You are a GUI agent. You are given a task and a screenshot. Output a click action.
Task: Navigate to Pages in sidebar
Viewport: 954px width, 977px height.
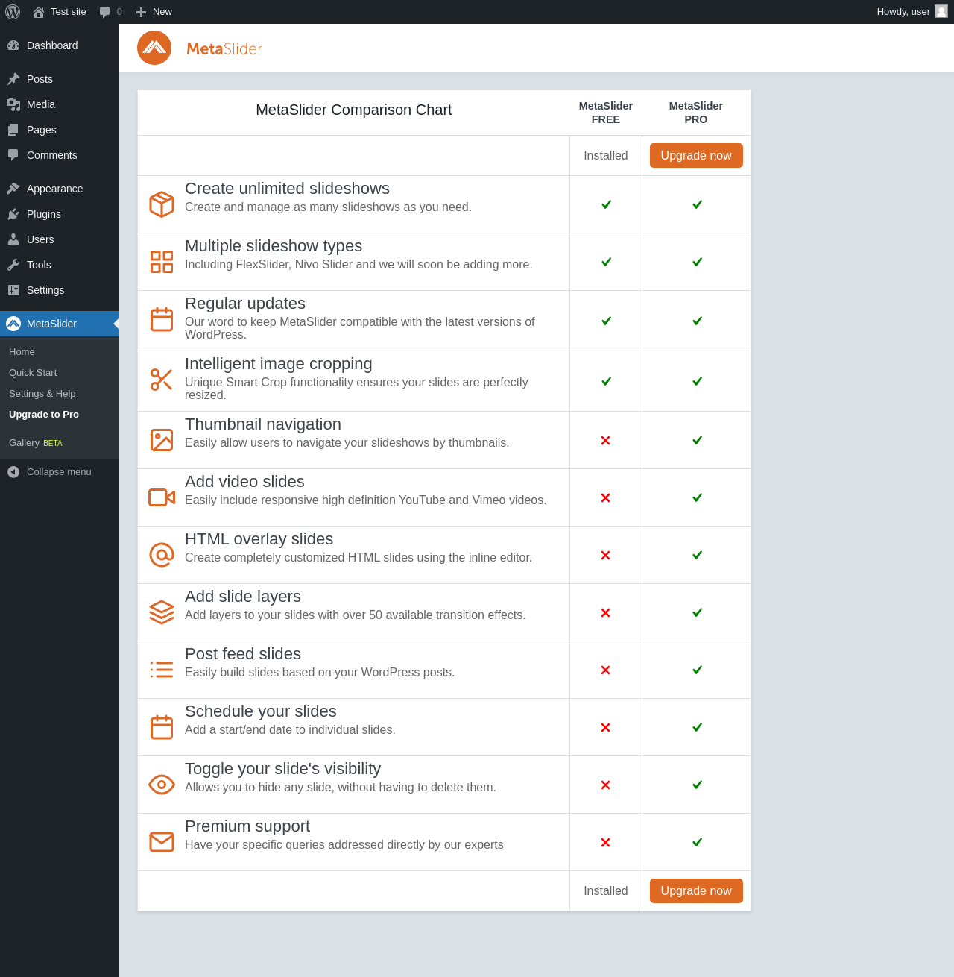(x=60, y=130)
